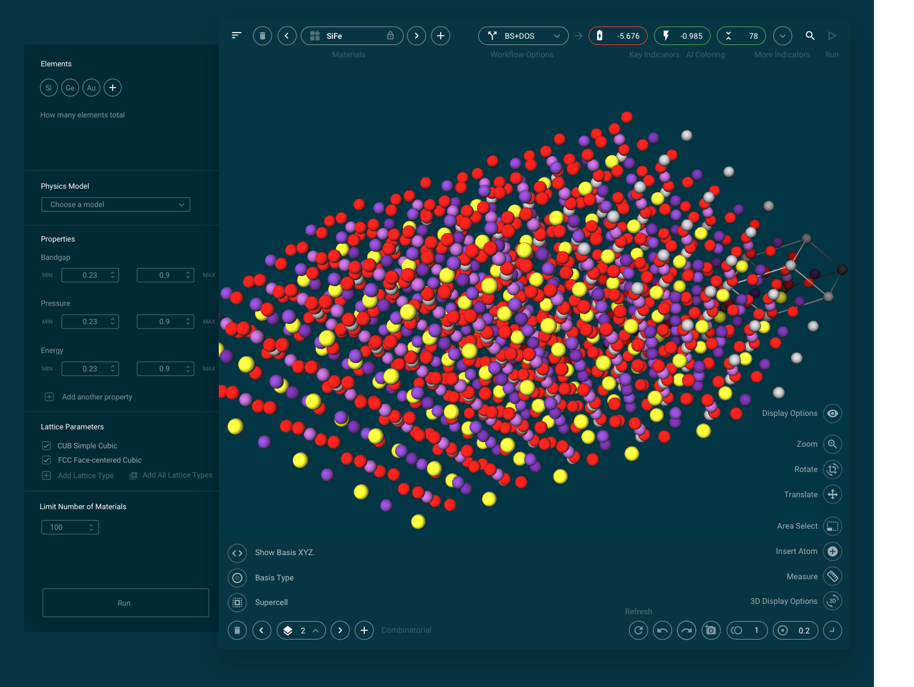Open the search magnifier icon

(810, 36)
